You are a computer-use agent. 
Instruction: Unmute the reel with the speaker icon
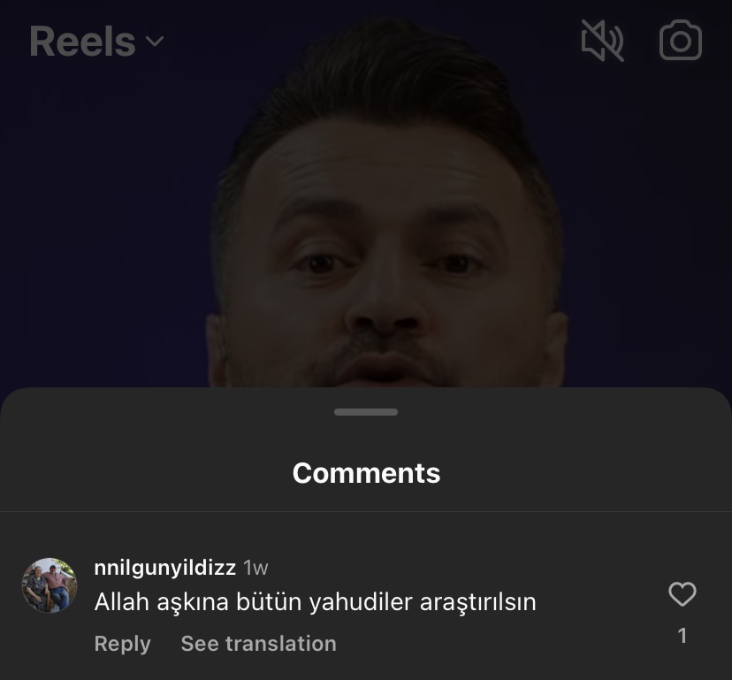tap(602, 41)
